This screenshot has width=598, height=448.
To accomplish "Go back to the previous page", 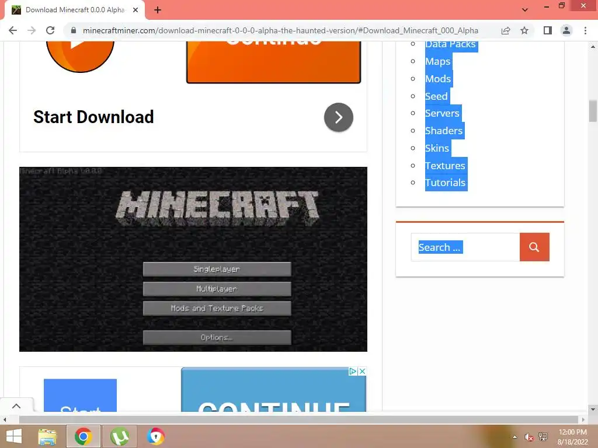I will [13, 30].
